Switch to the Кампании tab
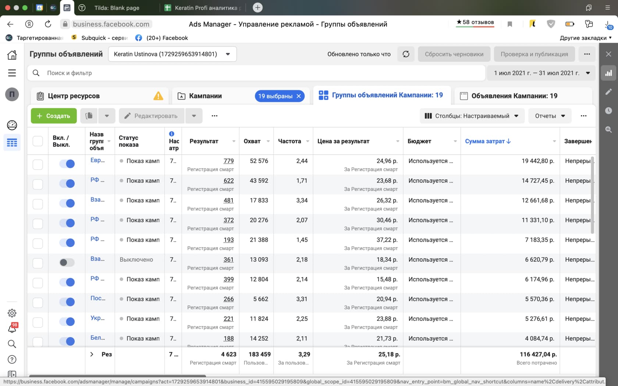The height and width of the screenshot is (386, 618). [x=205, y=96]
